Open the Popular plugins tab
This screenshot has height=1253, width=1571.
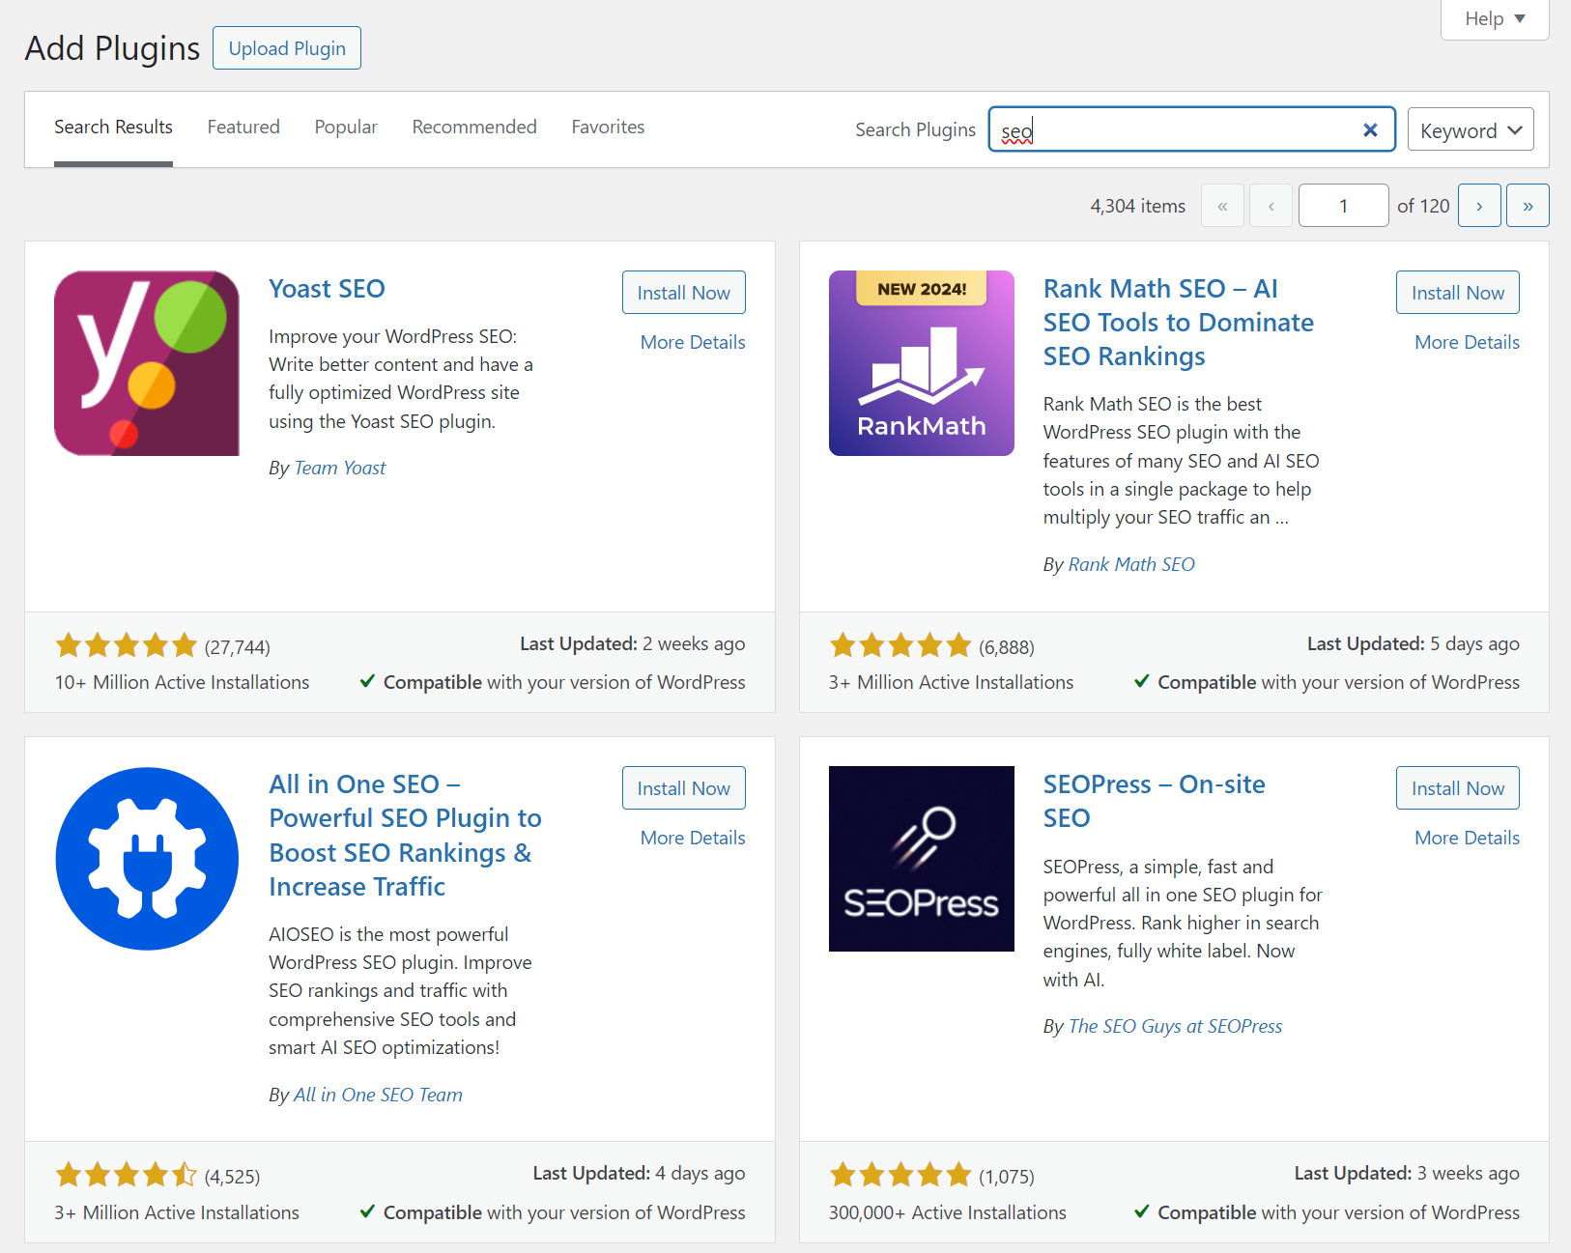coord(346,127)
